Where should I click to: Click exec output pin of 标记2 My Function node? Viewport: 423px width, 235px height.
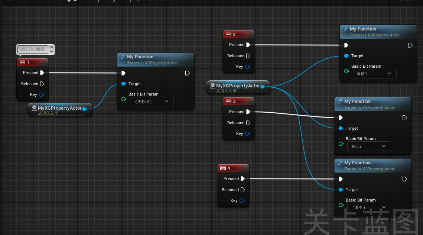tap(404, 118)
